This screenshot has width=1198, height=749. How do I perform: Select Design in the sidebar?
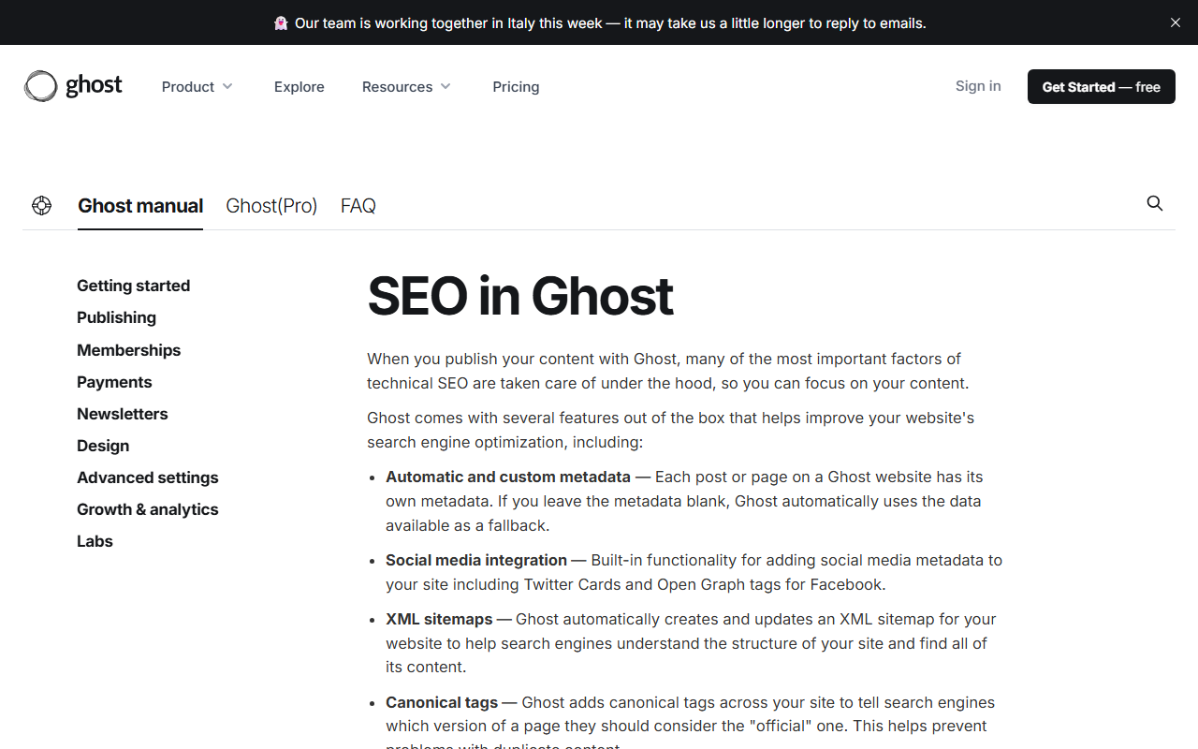click(103, 446)
